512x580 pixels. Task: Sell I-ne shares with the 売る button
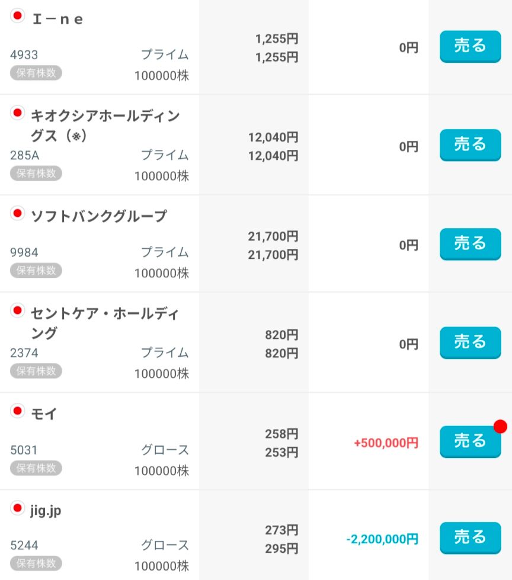[x=470, y=47]
